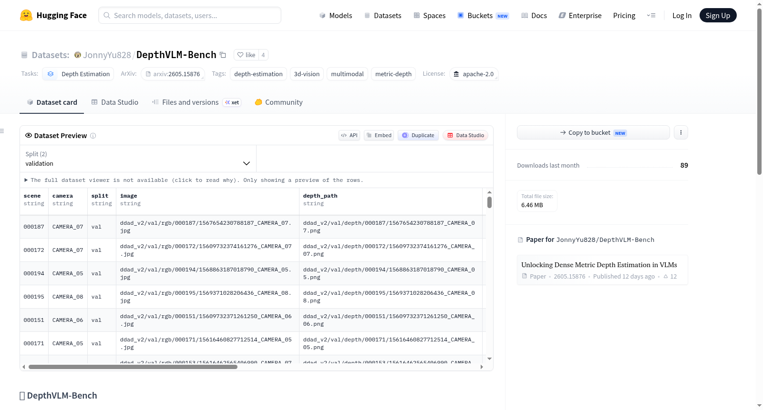Open the arxiv:2605.15876 tag

[x=173, y=74]
